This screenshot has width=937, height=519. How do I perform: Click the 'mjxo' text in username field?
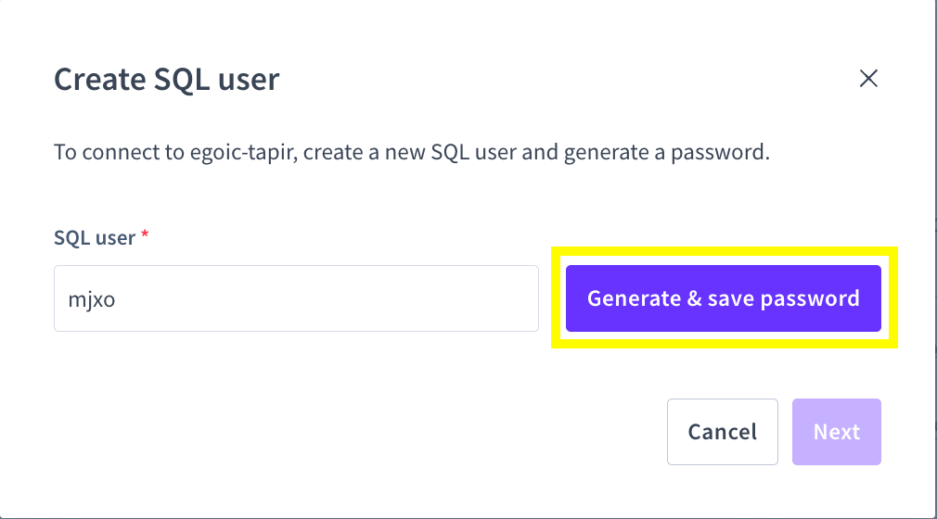coord(92,299)
